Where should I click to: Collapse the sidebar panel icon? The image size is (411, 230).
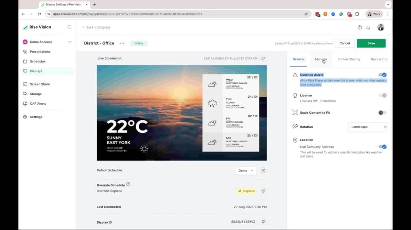(x=69, y=27)
